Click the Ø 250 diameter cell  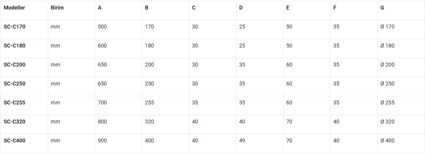click(387, 84)
